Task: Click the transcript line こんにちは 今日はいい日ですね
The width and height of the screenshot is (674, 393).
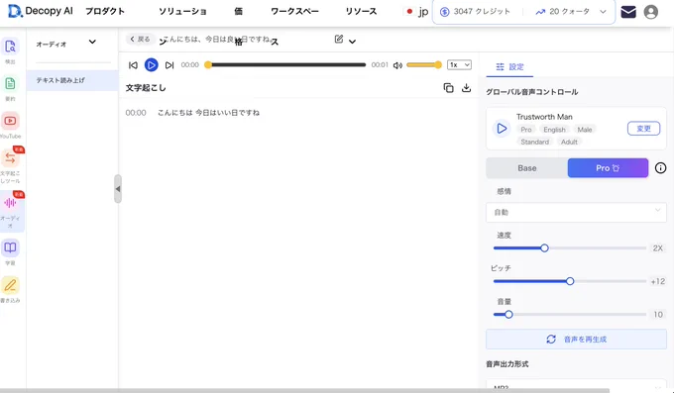Action: tap(208, 113)
